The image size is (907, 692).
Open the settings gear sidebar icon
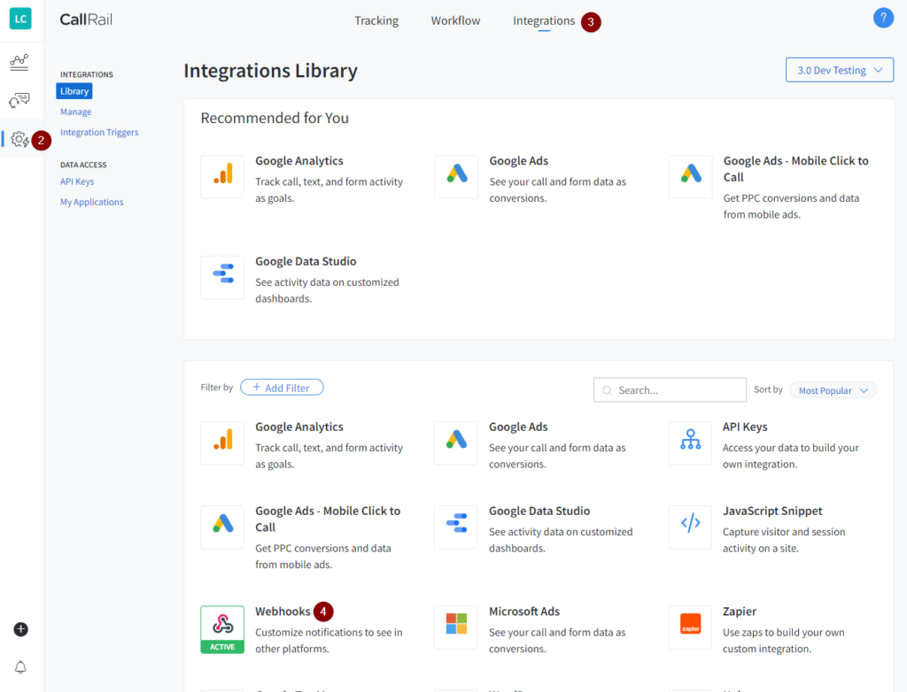click(19, 139)
